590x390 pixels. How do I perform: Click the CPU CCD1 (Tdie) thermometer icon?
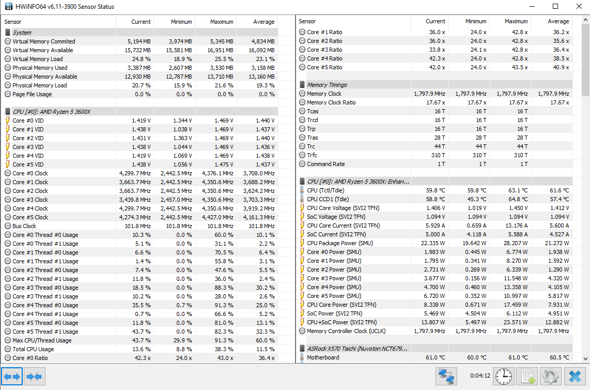click(302, 199)
